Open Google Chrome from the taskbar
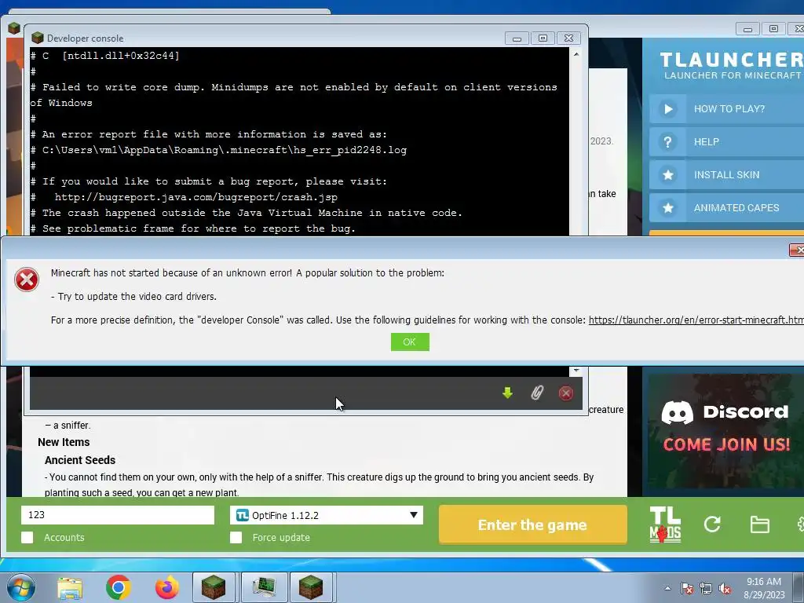 118,587
